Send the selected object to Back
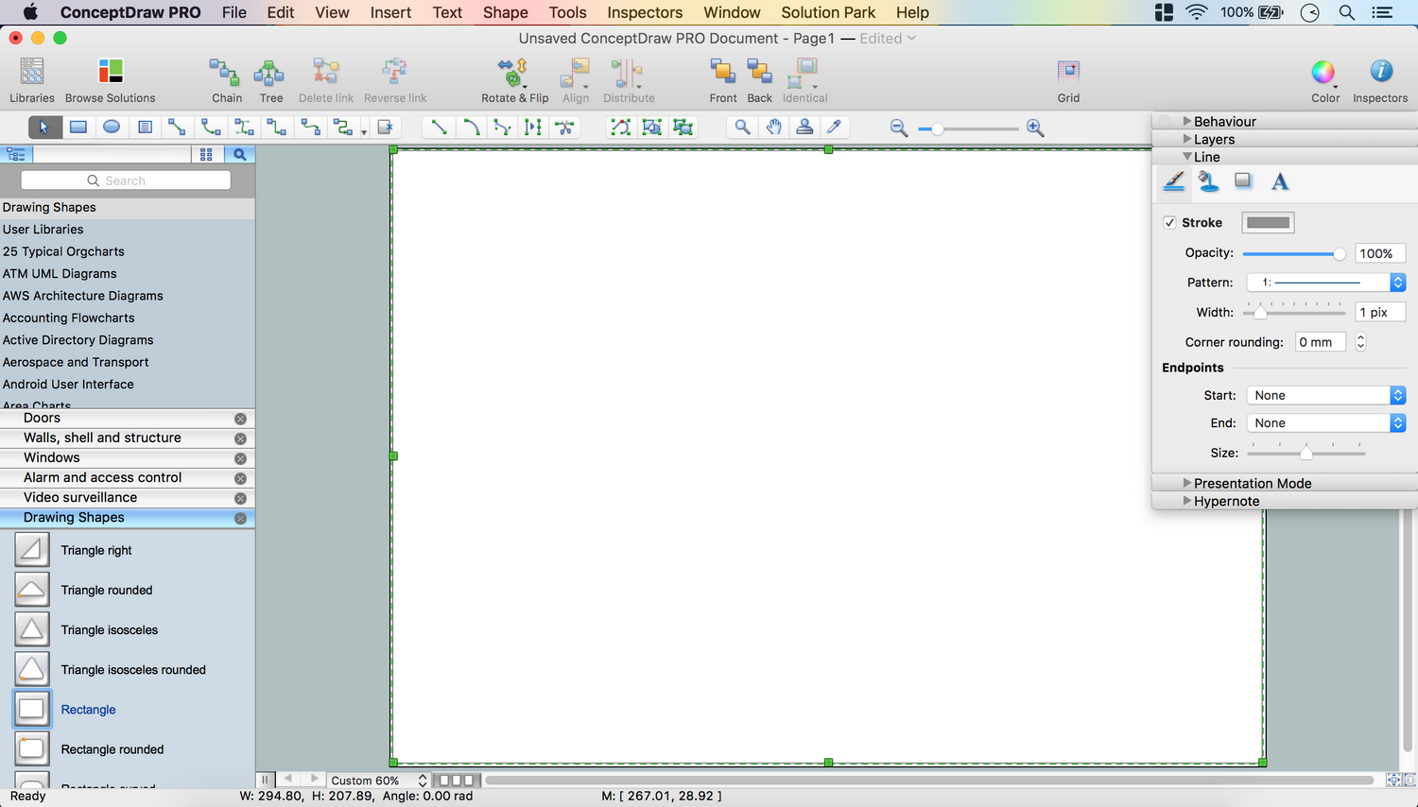1418x807 pixels. click(759, 79)
